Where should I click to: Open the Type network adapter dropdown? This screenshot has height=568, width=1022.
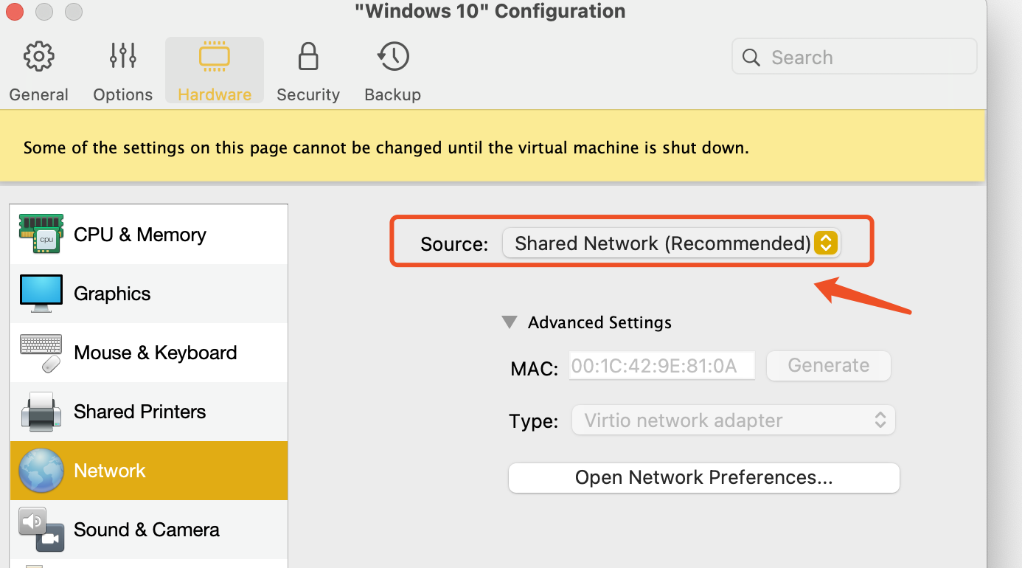point(734,420)
